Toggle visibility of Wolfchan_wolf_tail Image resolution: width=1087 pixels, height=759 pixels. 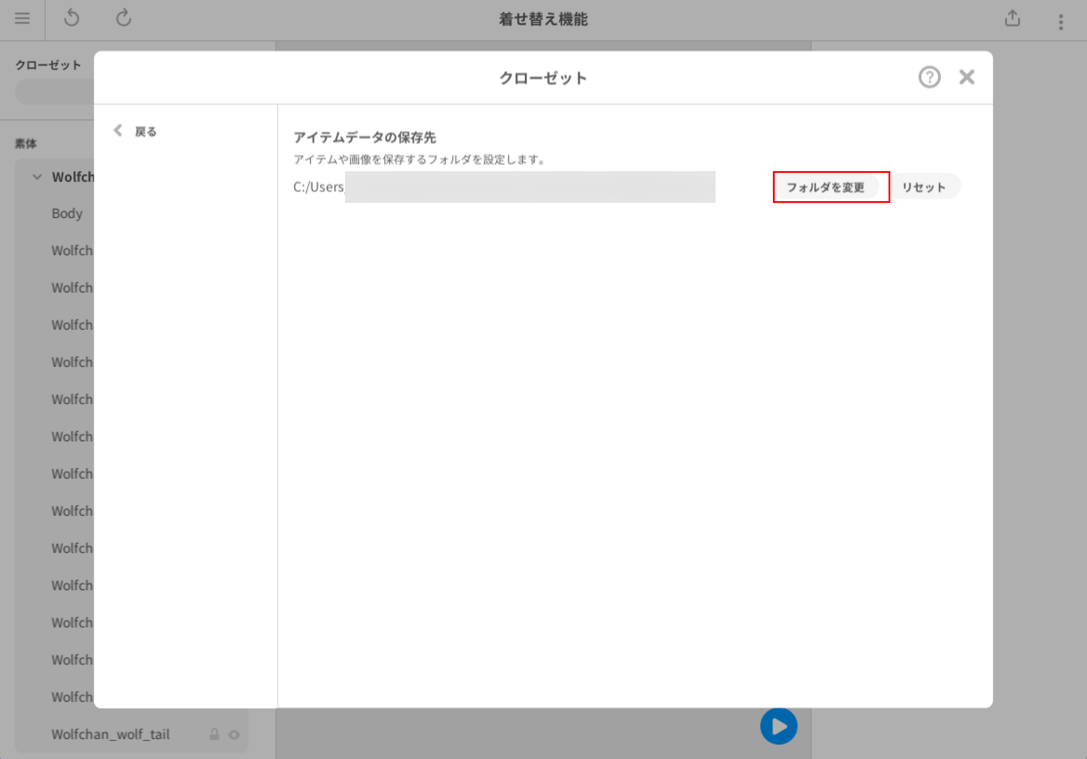click(x=234, y=735)
